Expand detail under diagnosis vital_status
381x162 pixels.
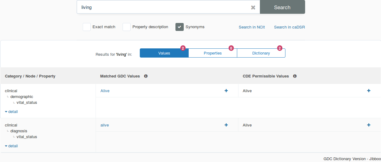(11, 146)
